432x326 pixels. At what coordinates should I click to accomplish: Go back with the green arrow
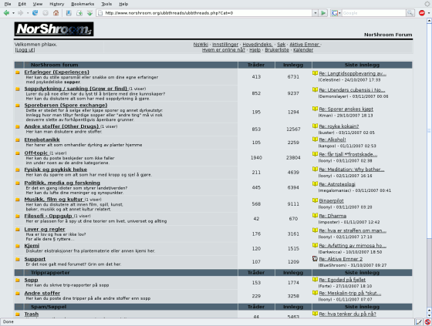(x=6, y=13)
